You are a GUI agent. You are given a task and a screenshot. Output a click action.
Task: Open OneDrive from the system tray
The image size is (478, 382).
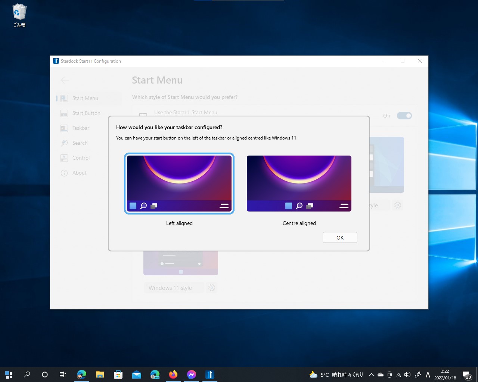[381, 375]
